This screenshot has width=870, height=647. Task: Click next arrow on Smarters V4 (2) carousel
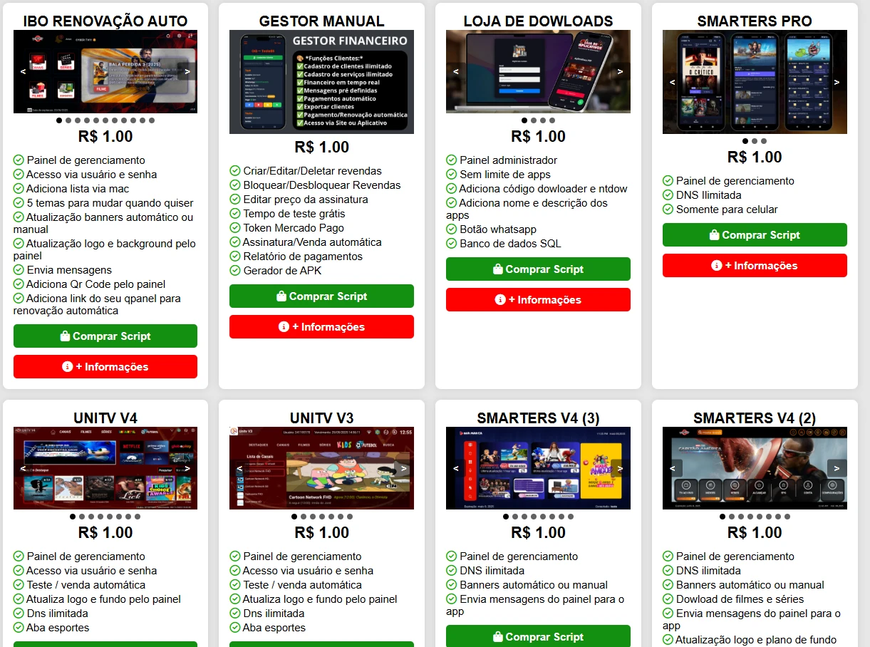[837, 468]
